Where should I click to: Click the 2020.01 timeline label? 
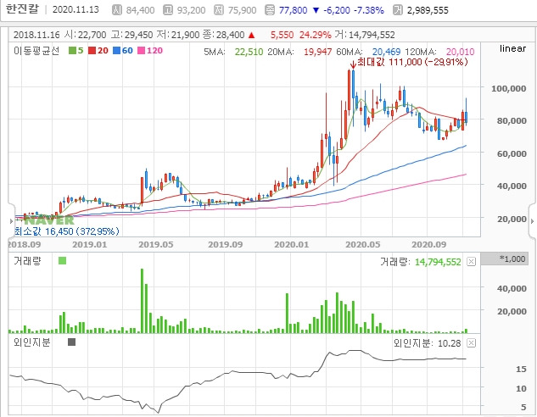pos(292,245)
